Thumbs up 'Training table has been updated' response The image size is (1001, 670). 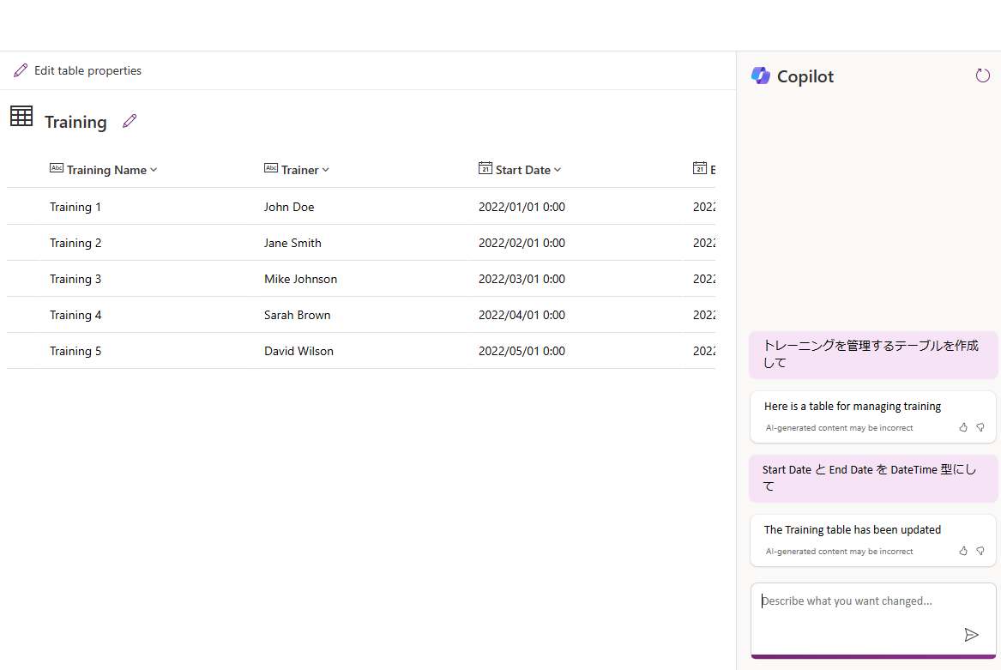963,551
